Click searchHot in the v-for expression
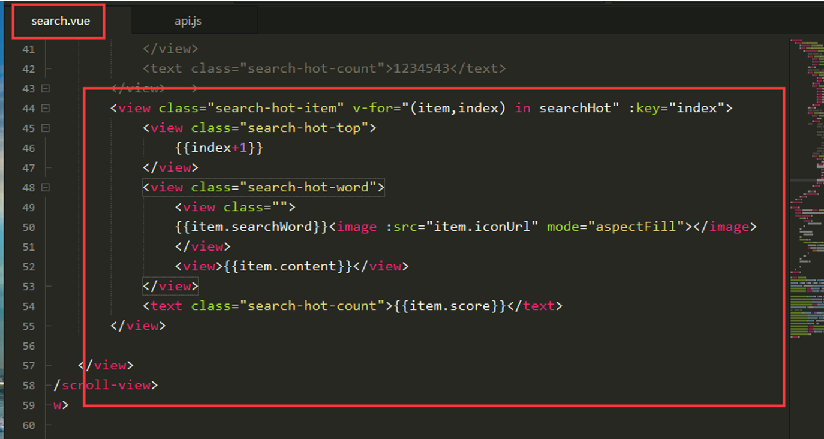Image resolution: width=824 pixels, height=439 pixels. pyautogui.click(x=575, y=108)
